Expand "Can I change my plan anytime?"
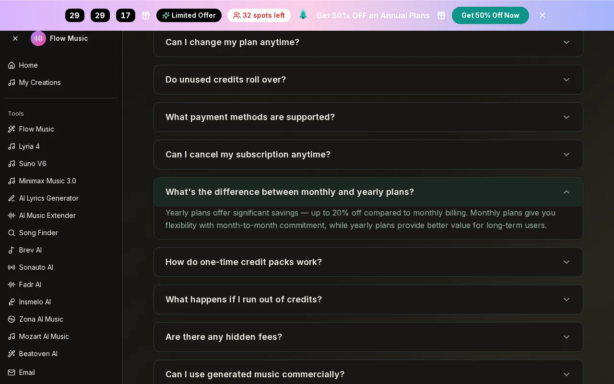This screenshot has height=384, width=614. (368, 42)
